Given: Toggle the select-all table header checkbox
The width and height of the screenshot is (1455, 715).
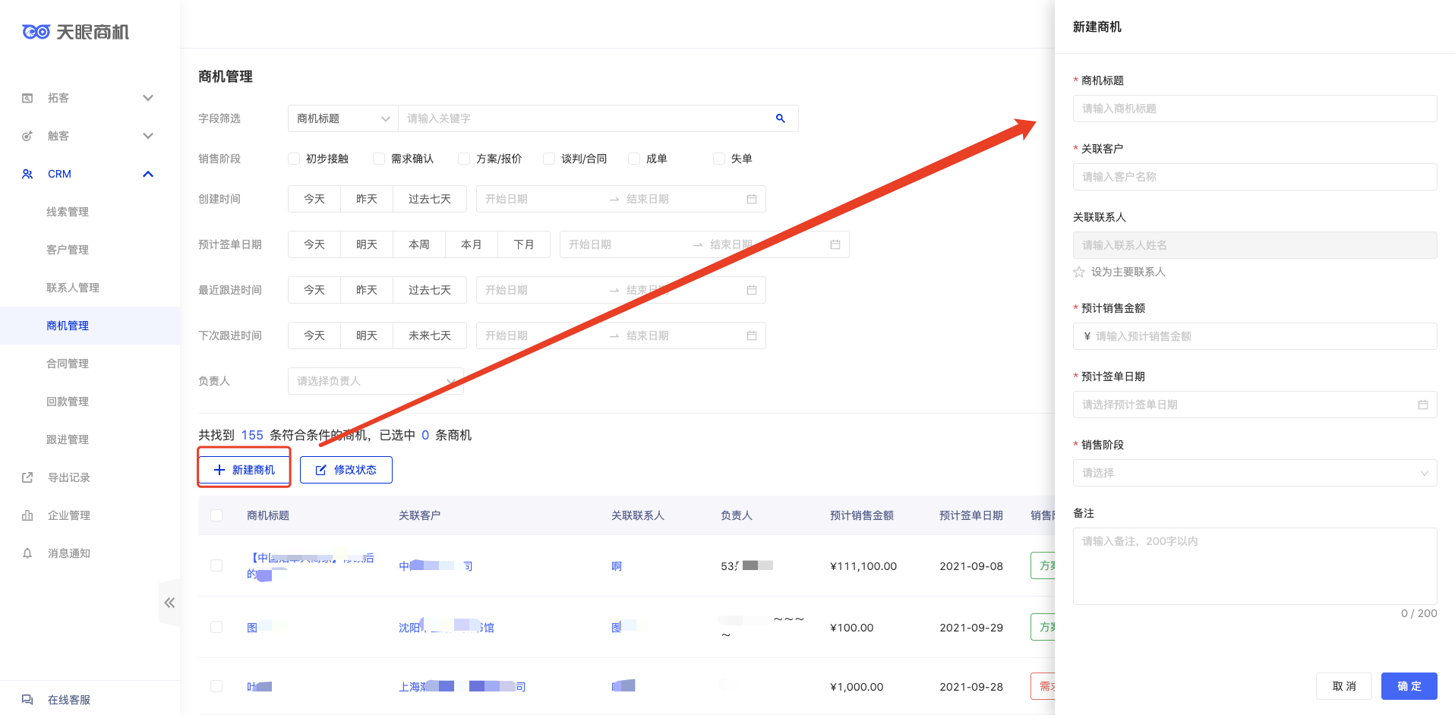Looking at the screenshot, I should (216, 515).
